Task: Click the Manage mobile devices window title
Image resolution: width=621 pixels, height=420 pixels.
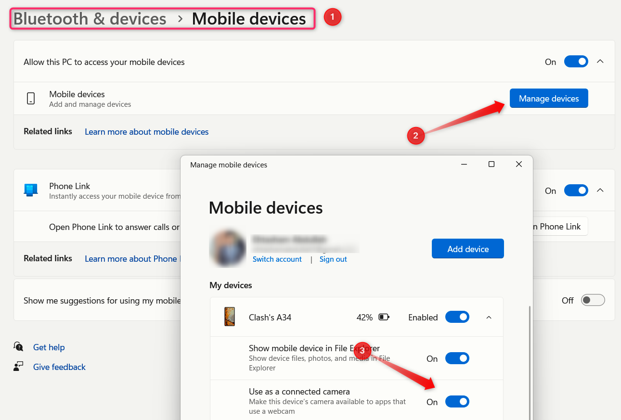Action: point(229,165)
